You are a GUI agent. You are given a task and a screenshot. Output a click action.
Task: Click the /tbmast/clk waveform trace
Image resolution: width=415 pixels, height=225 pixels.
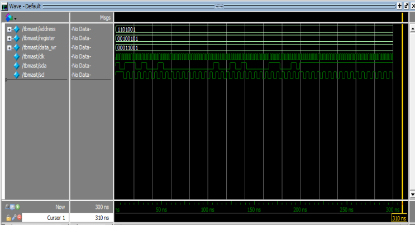pyautogui.click(x=254, y=57)
